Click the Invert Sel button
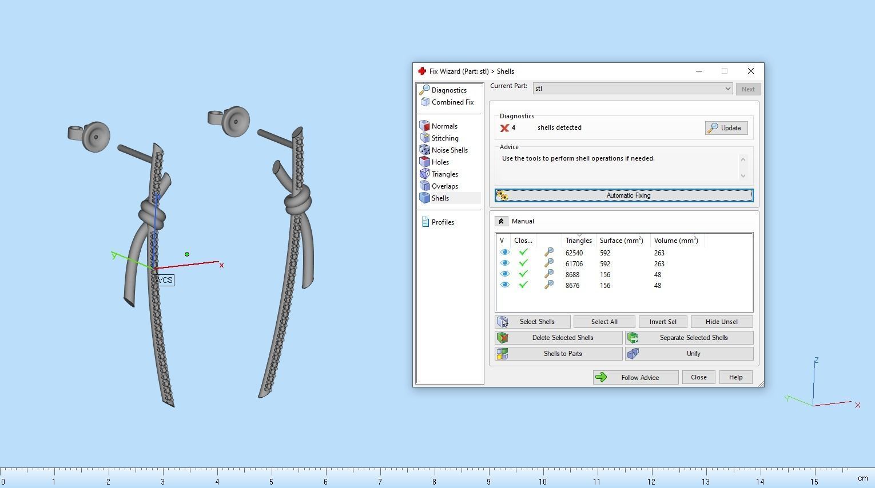Image resolution: width=875 pixels, height=488 pixels. click(663, 322)
